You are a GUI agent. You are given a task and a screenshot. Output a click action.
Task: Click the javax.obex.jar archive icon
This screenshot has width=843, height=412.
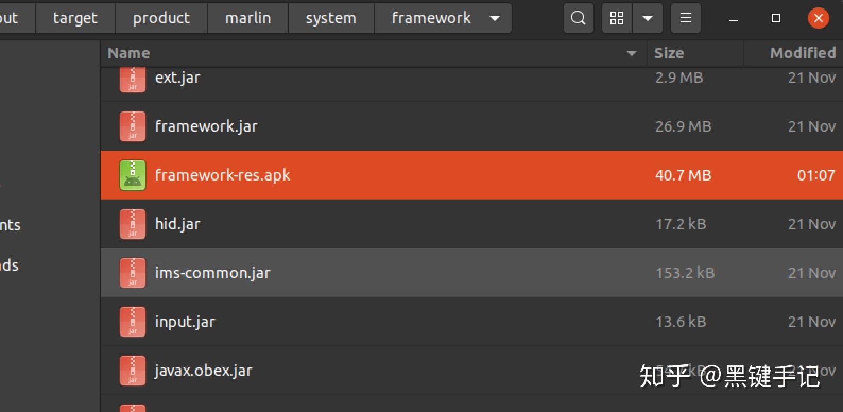133,371
